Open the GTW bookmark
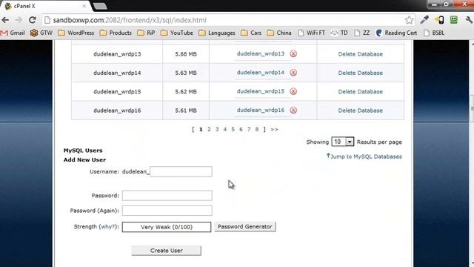 pyautogui.click(x=41, y=33)
